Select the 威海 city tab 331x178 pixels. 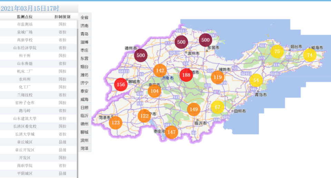(x=85, y=99)
